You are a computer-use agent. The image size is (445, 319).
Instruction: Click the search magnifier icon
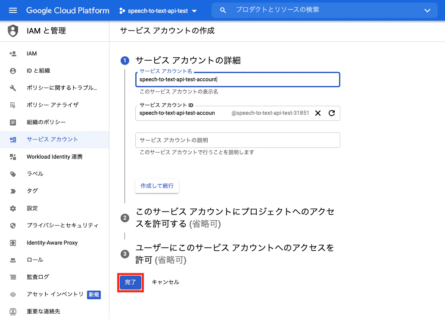point(223,10)
